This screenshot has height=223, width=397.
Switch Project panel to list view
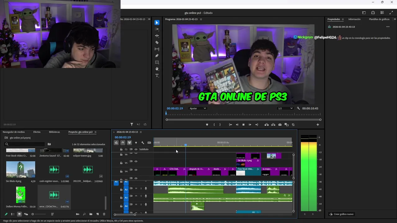coord(13,214)
